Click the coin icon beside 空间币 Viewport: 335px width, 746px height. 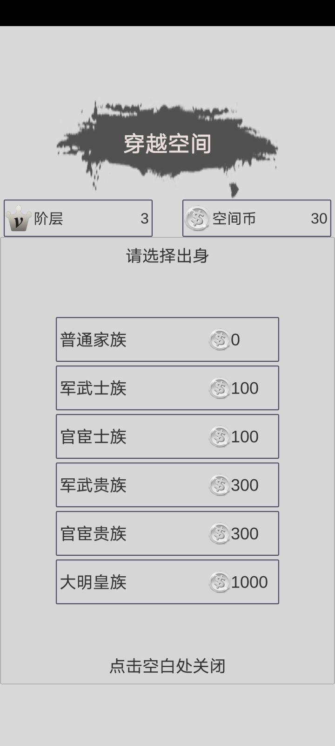tap(197, 218)
